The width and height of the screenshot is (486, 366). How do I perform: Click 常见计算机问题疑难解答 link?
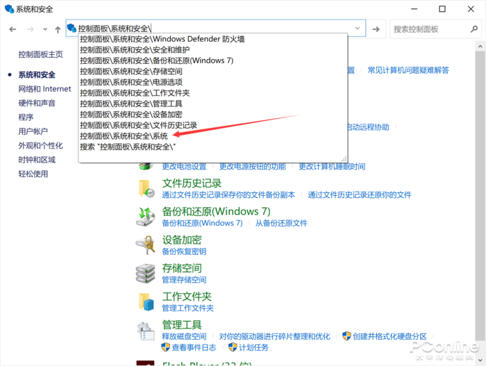(x=408, y=70)
